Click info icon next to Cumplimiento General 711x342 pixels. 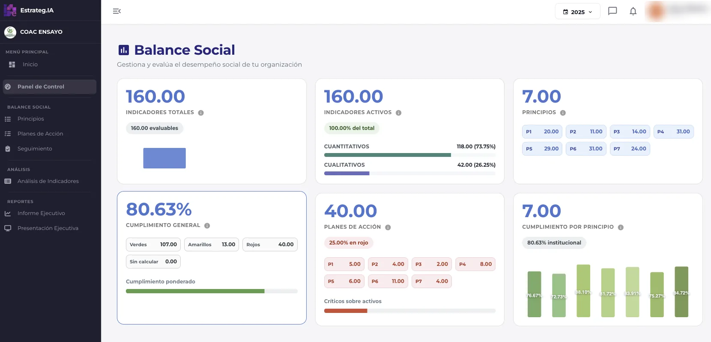point(207,226)
